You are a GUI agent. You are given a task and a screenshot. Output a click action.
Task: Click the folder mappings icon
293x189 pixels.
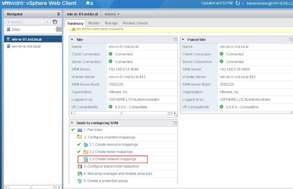(x=86, y=152)
